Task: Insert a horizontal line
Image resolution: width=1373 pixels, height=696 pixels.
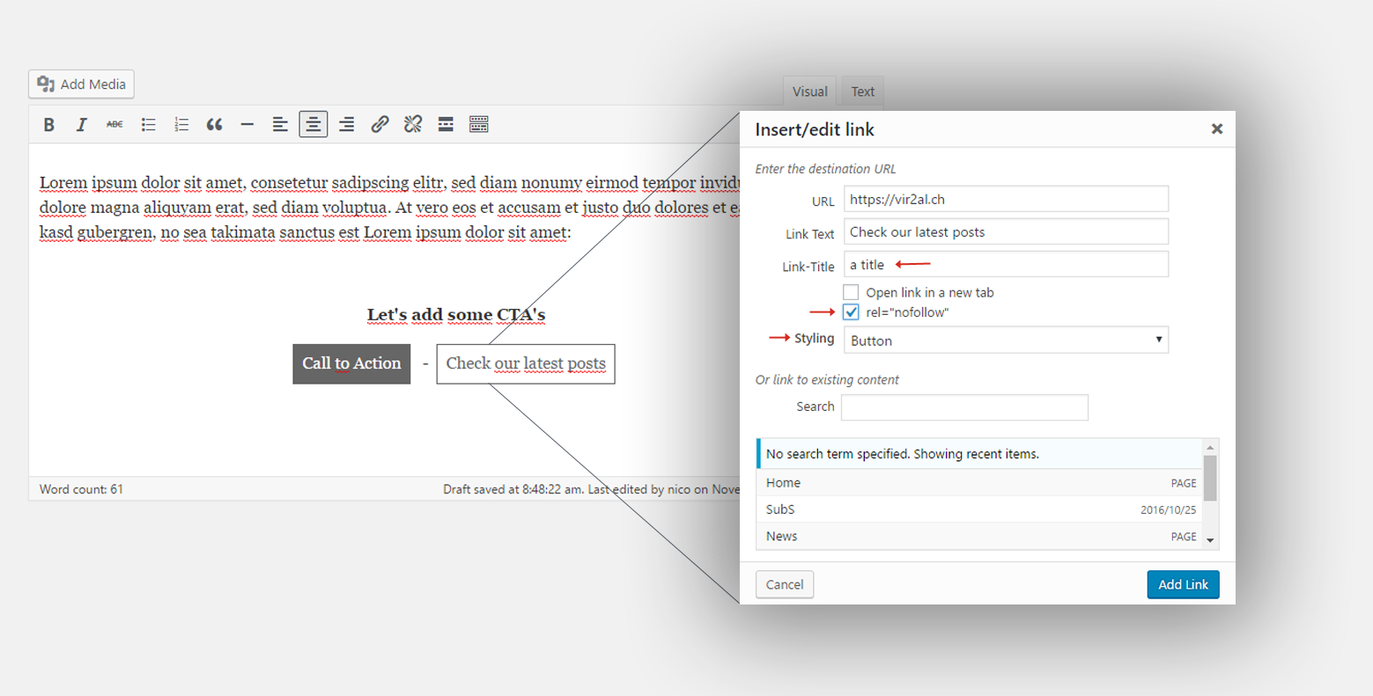Action: pos(247,125)
